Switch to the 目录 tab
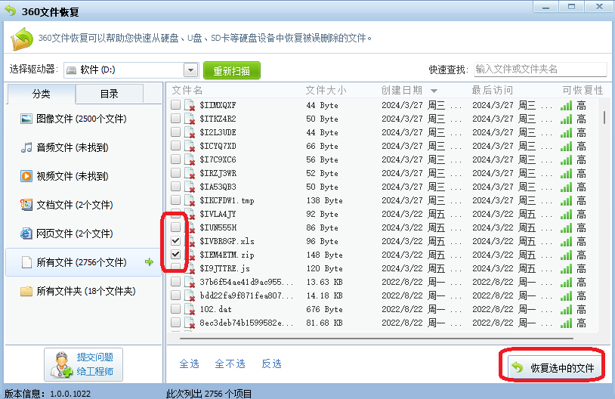 pos(109,94)
